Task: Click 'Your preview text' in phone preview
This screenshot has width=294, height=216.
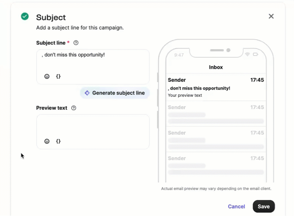Action: point(185,95)
